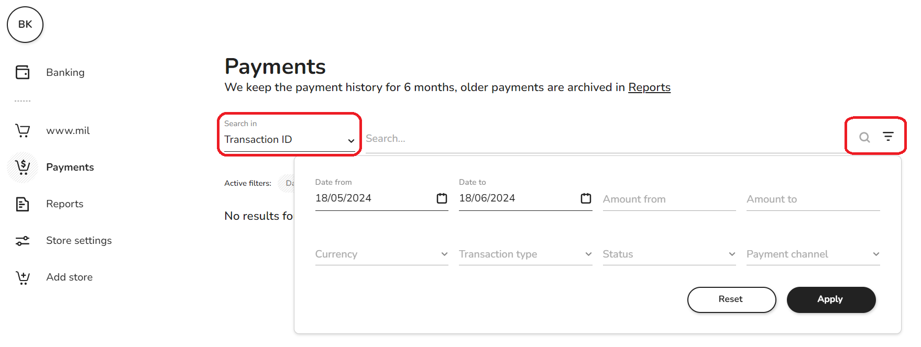The image size is (921, 347).
Task: Toggle the filter panel icon
Action: [x=888, y=137]
